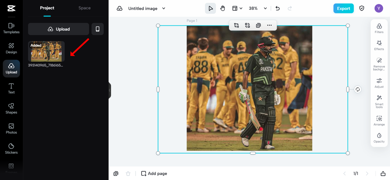This screenshot has height=180, width=390.
Task: Upload from phone icon button
Action: pyautogui.click(x=97, y=29)
